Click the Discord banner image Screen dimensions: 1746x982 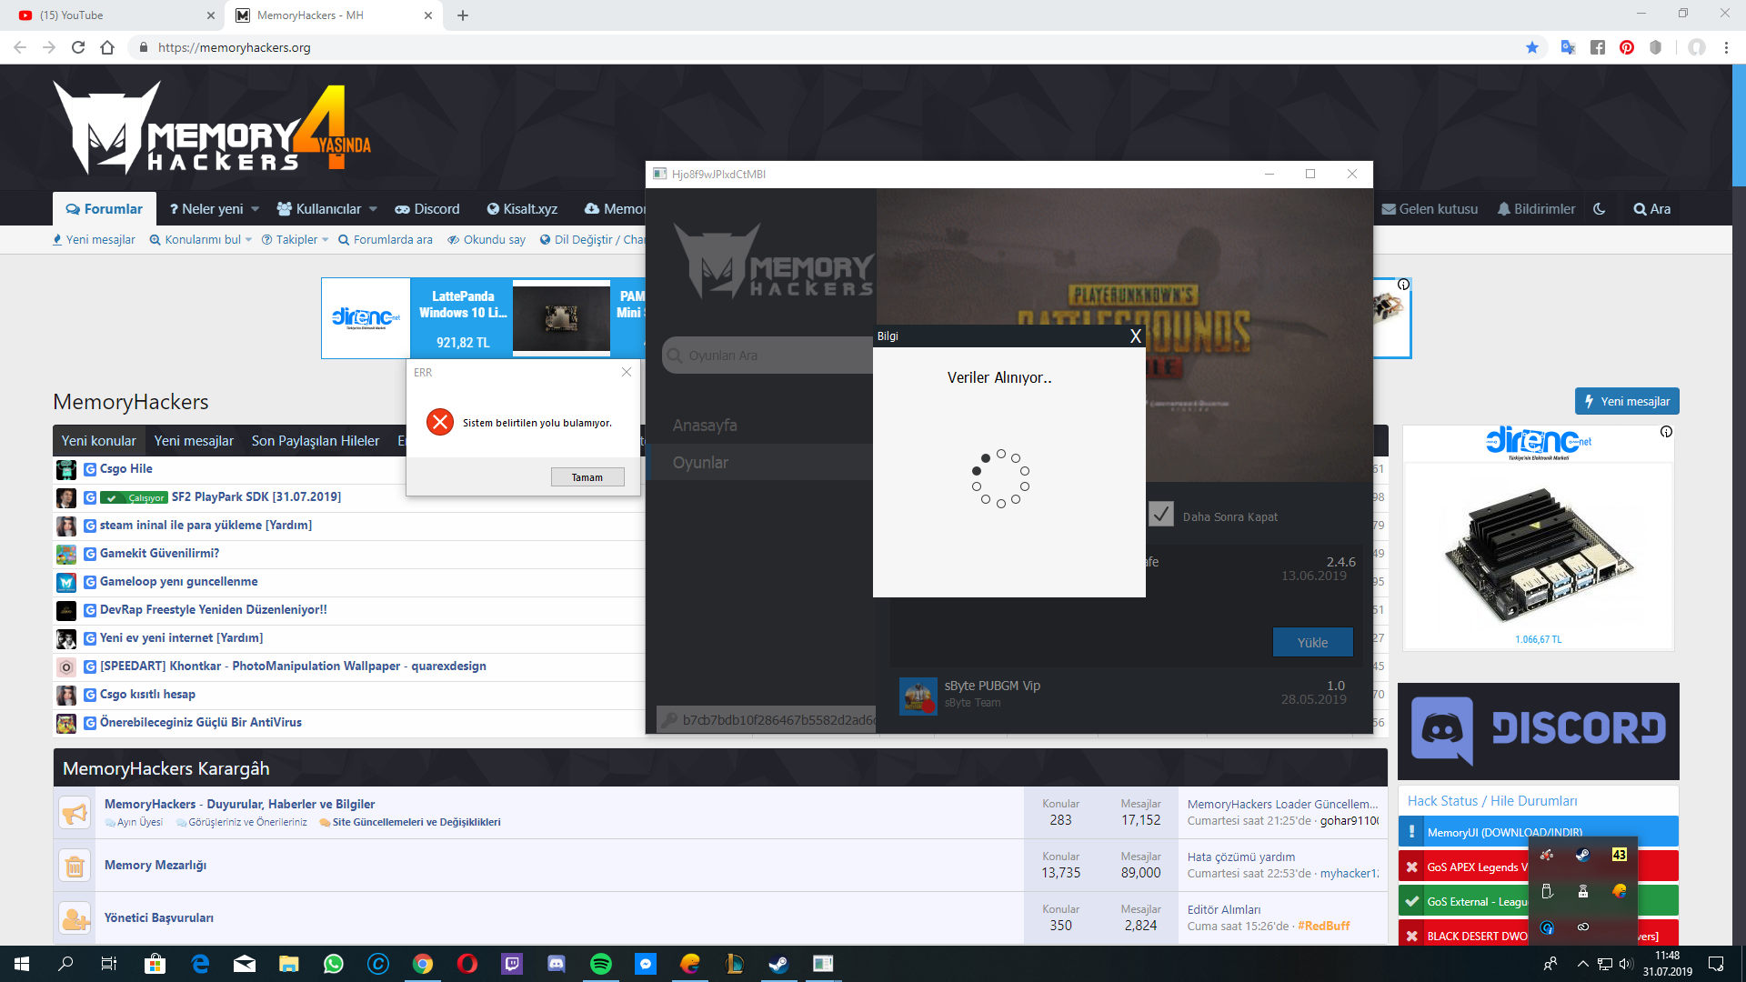click(1539, 730)
